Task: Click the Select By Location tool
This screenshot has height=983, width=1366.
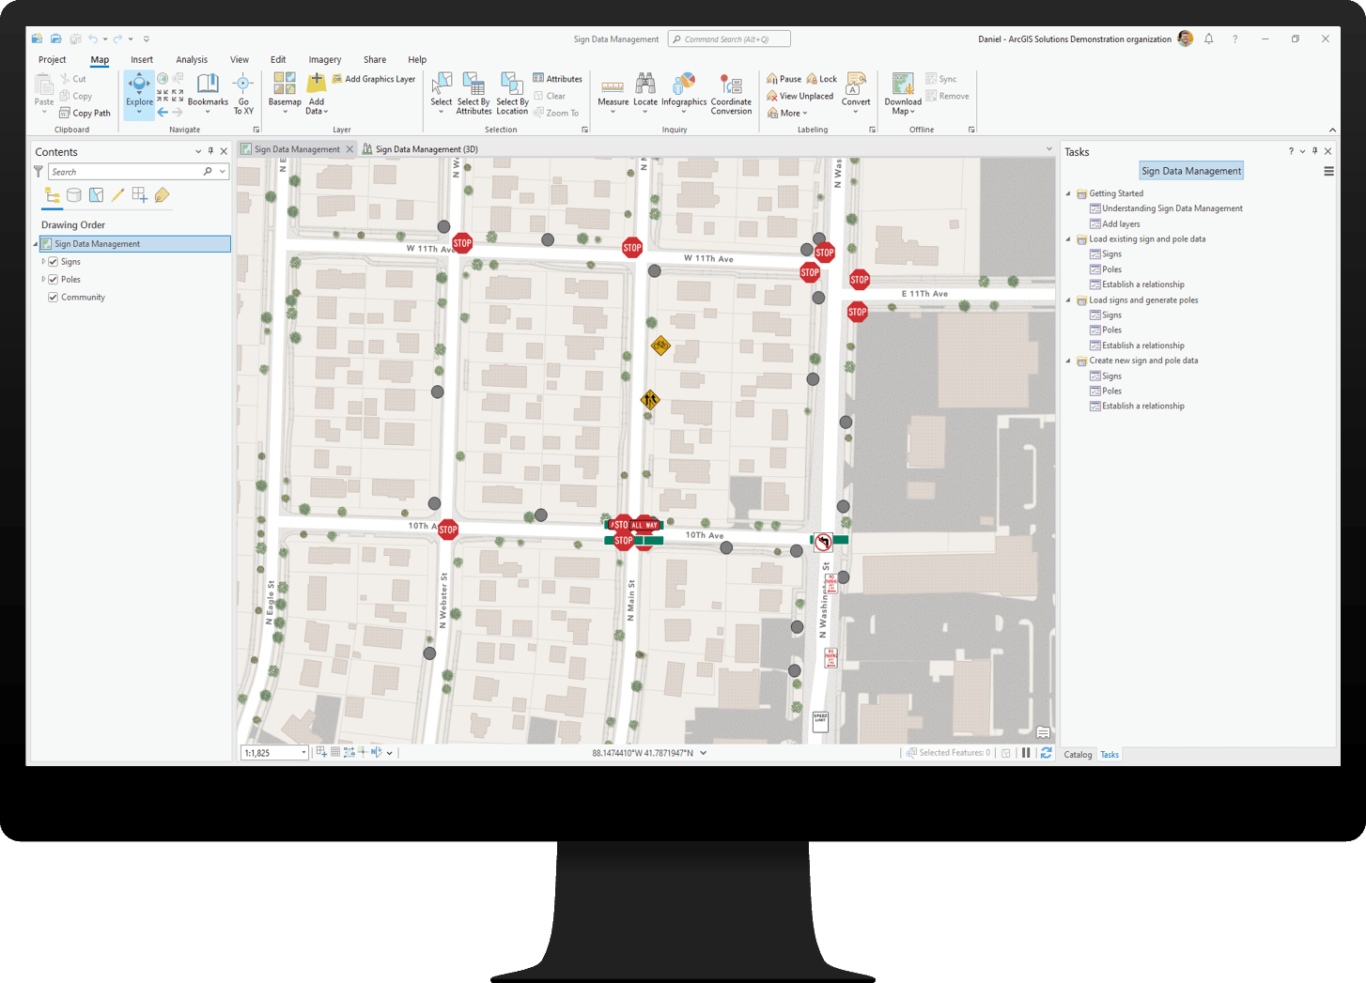Action: click(x=511, y=92)
